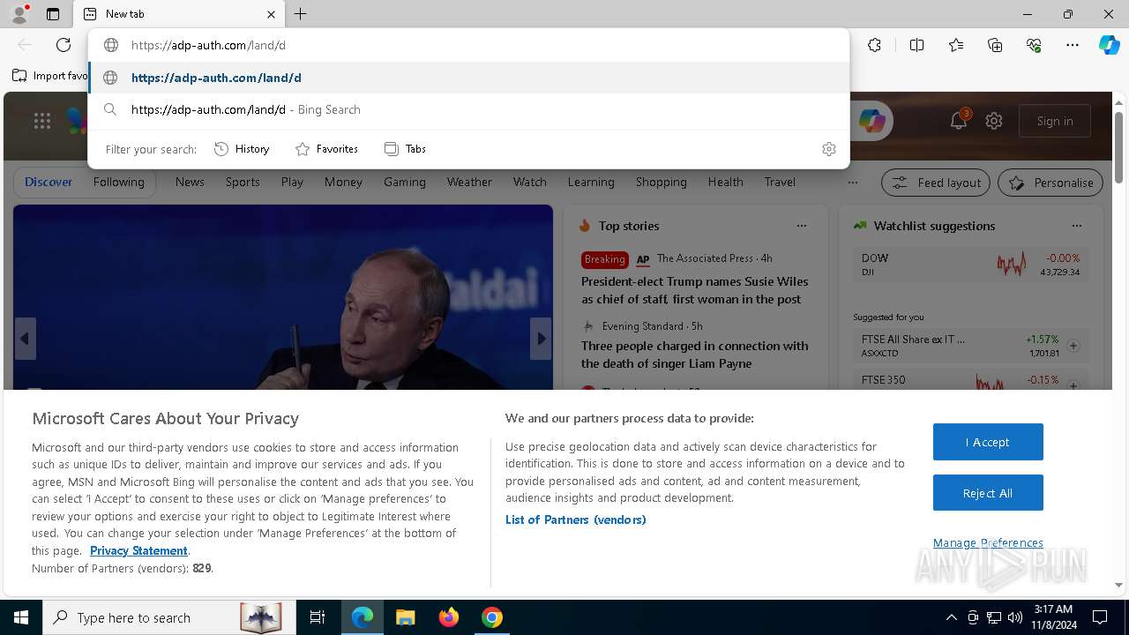Show next carousel slide
The image size is (1129, 635).
tap(541, 339)
